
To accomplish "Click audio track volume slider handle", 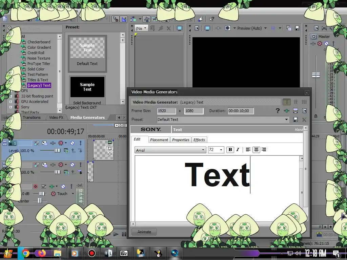I will pos(42,194).
